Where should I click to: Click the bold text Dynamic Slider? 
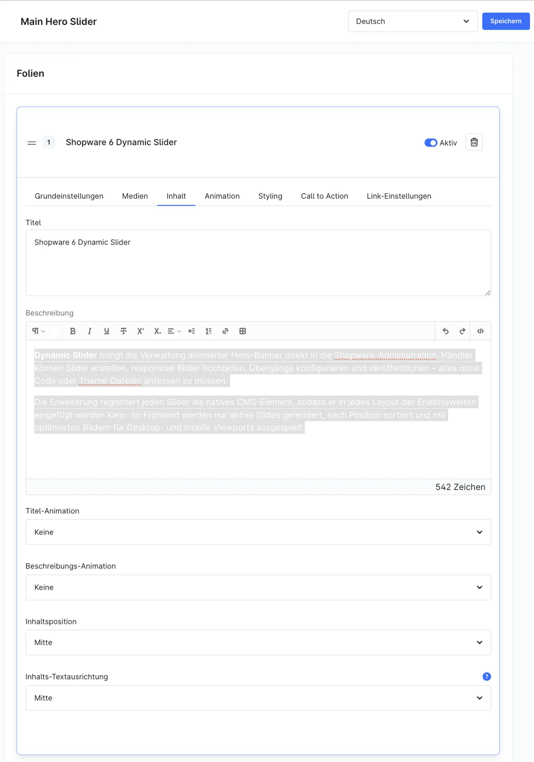(65, 355)
